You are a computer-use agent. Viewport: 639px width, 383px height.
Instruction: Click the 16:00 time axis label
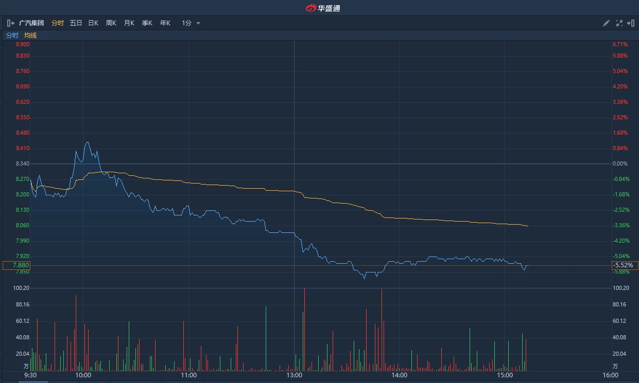click(610, 375)
